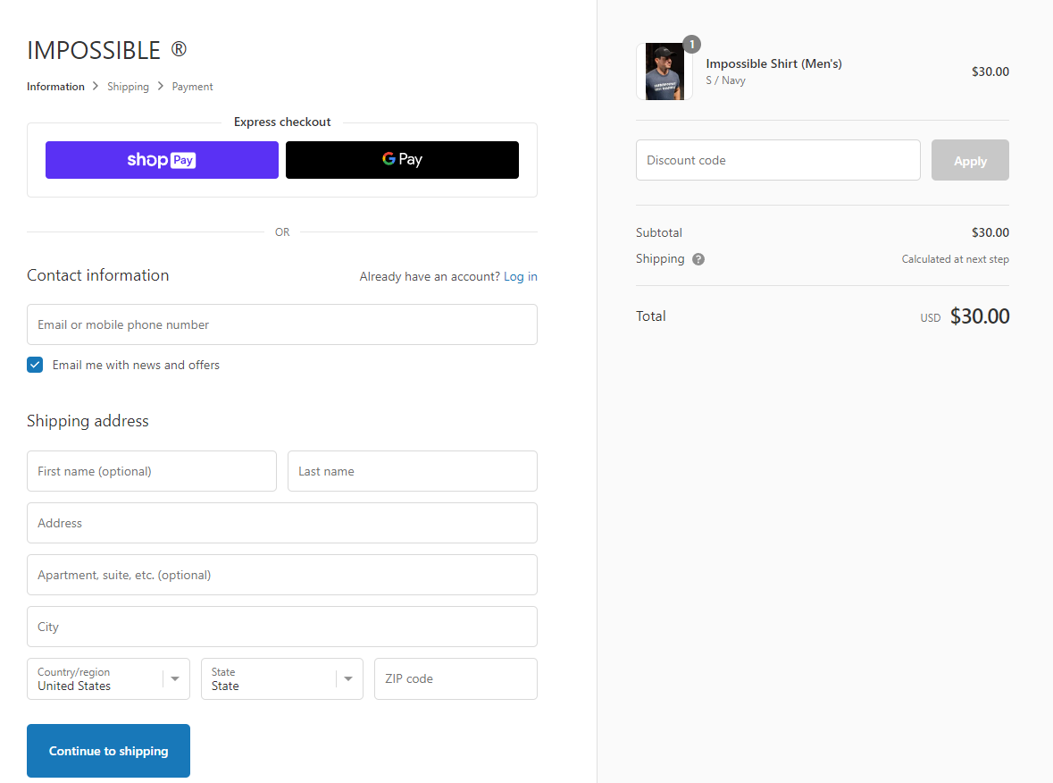Pay with Shop Pay express button
Image resolution: width=1053 pixels, height=783 pixels.
click(162, 160)
